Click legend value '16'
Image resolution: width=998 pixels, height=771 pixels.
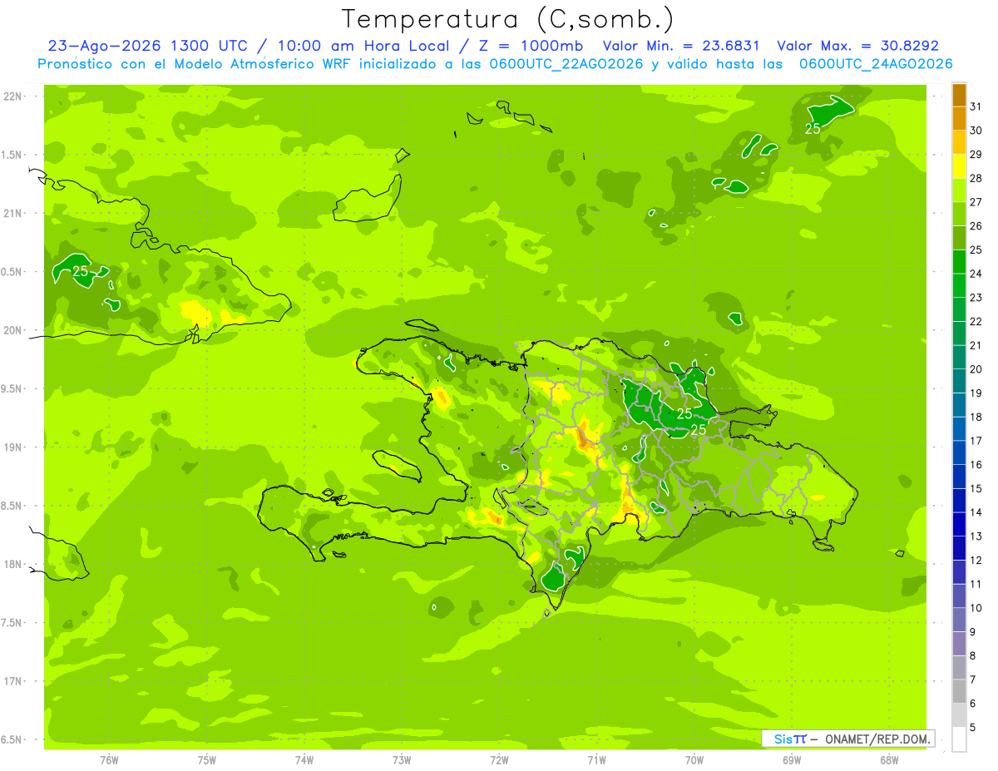coord(976,465)
